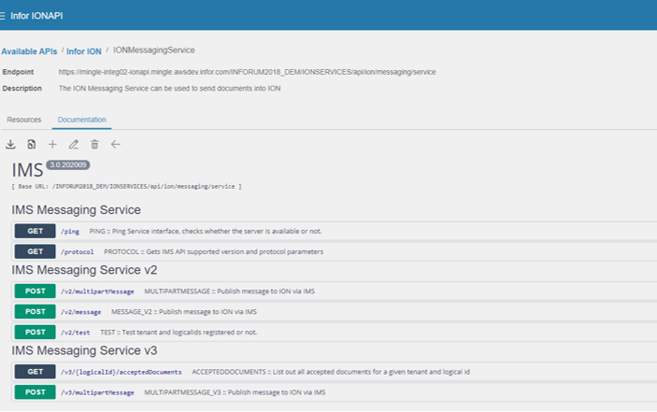The height and width of the screenshot is (412, 657).
Task: Expand the GET acceptedDocuments operation
Action: (x=36, y=372)
